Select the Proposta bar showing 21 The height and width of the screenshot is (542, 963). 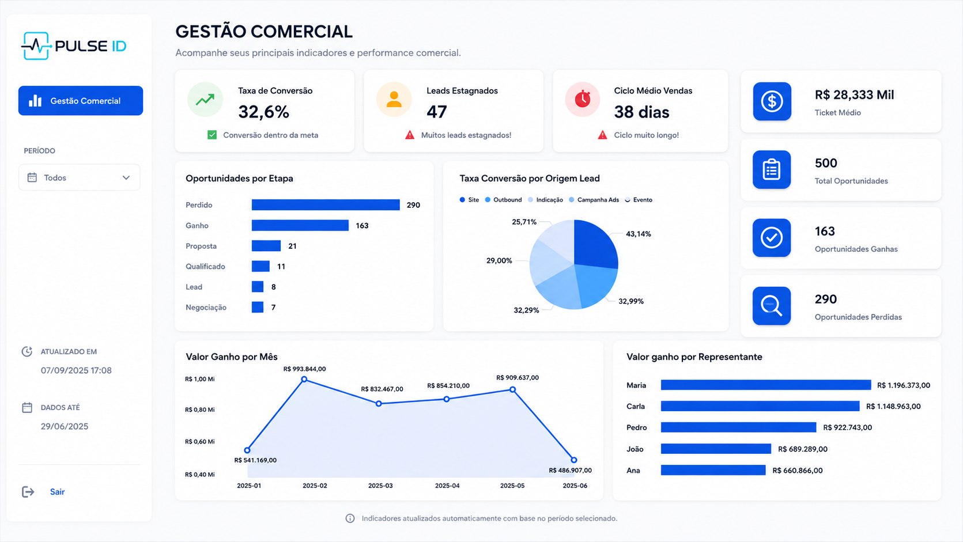pyautogui.click(x=266, y=246)
